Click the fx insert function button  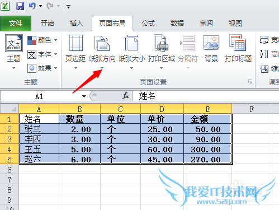coord(126,96)
